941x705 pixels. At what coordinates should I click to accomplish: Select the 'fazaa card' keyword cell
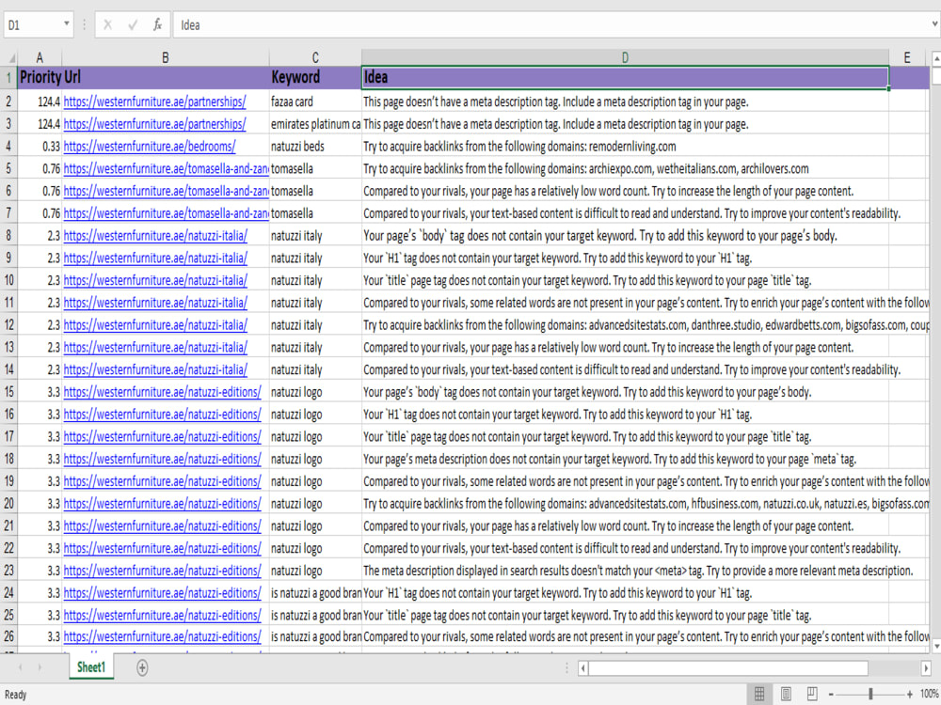coord(315,102)
